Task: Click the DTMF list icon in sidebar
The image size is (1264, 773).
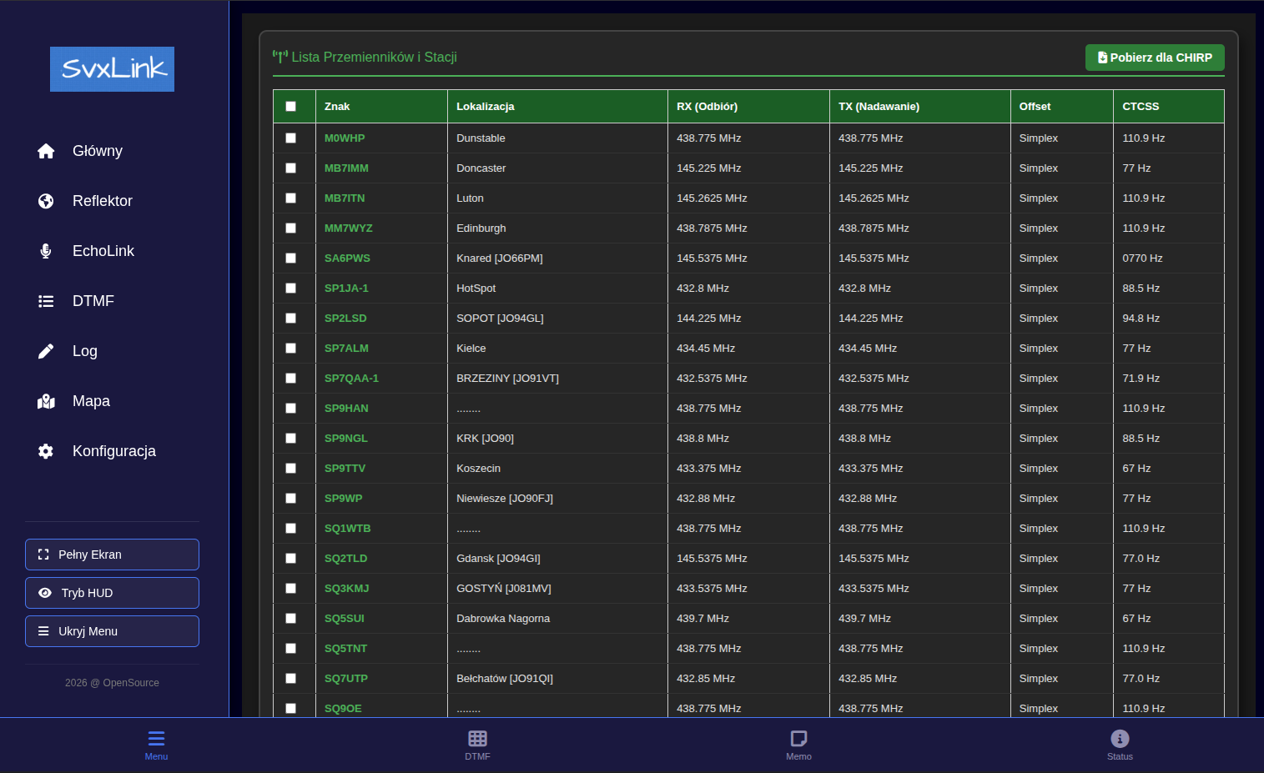Action: coord(46,301)
